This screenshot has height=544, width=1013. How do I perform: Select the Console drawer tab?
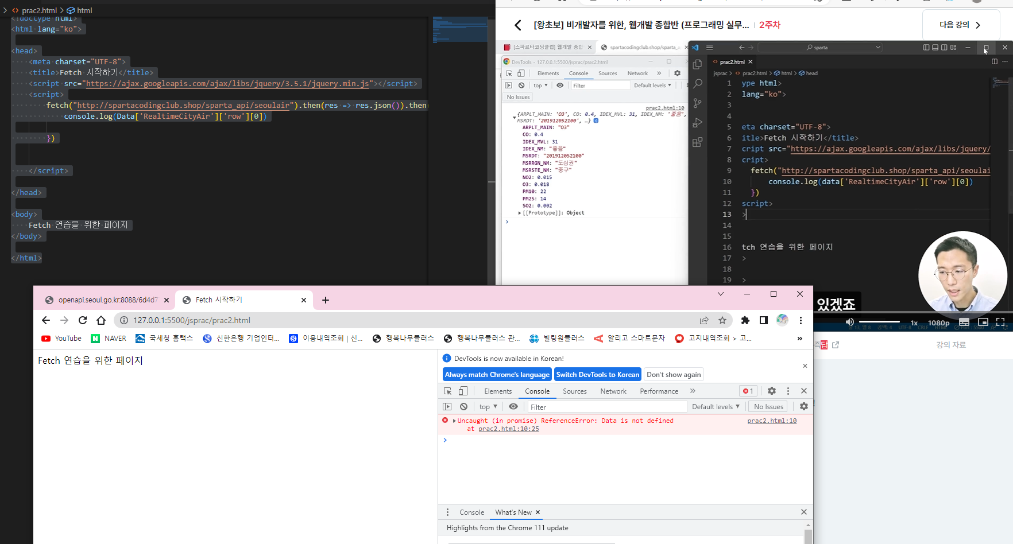tap(471, 512)
